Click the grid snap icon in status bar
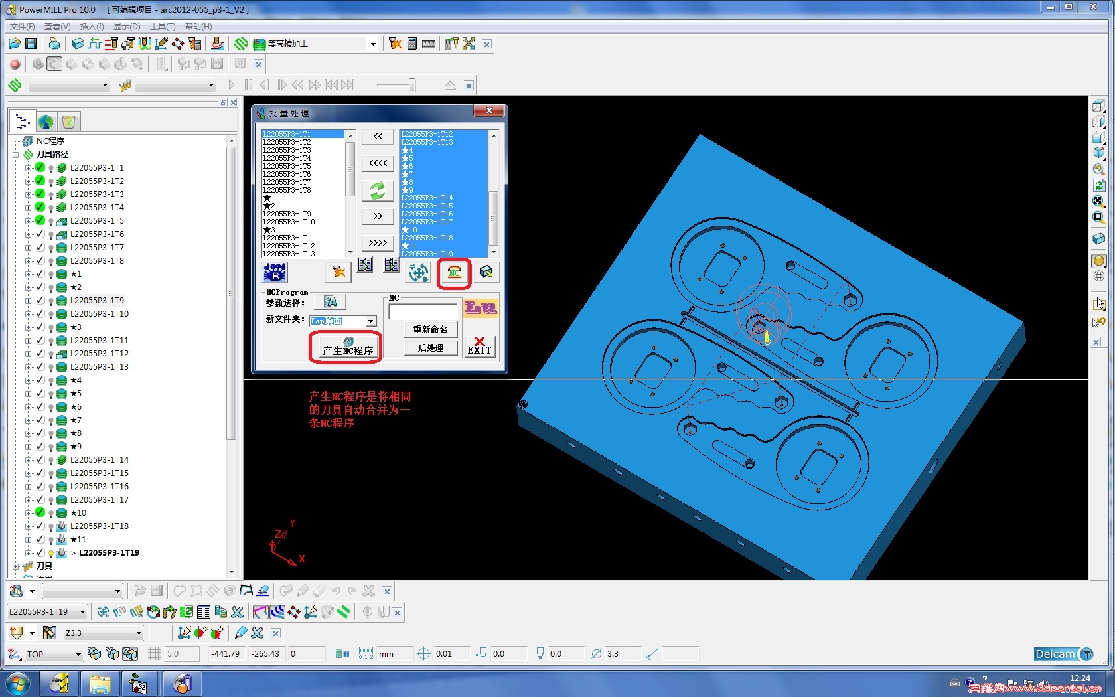 pyautogui.click(x=154, y=654)
